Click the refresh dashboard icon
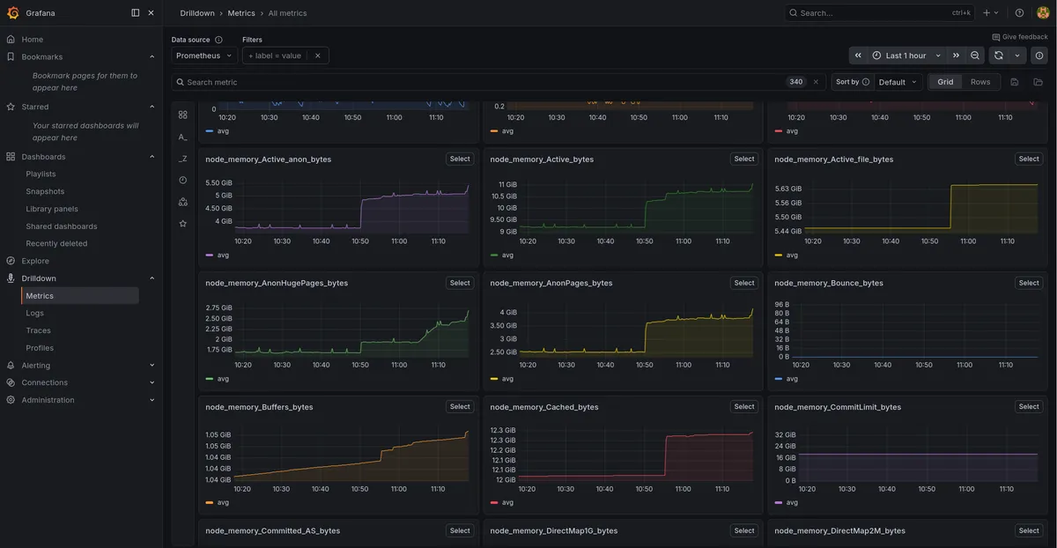This screenshot has width=1057, height=548. pos(998,56)
